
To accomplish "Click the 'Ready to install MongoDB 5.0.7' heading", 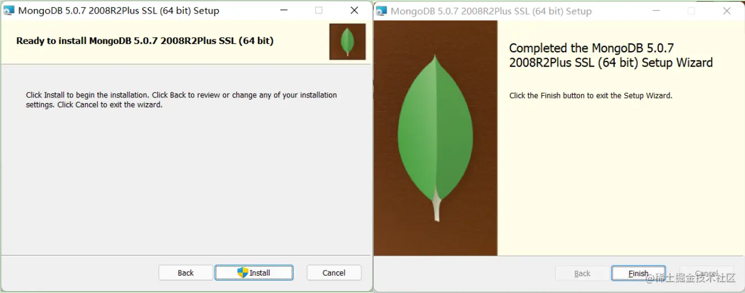I will tap(145, 41).
